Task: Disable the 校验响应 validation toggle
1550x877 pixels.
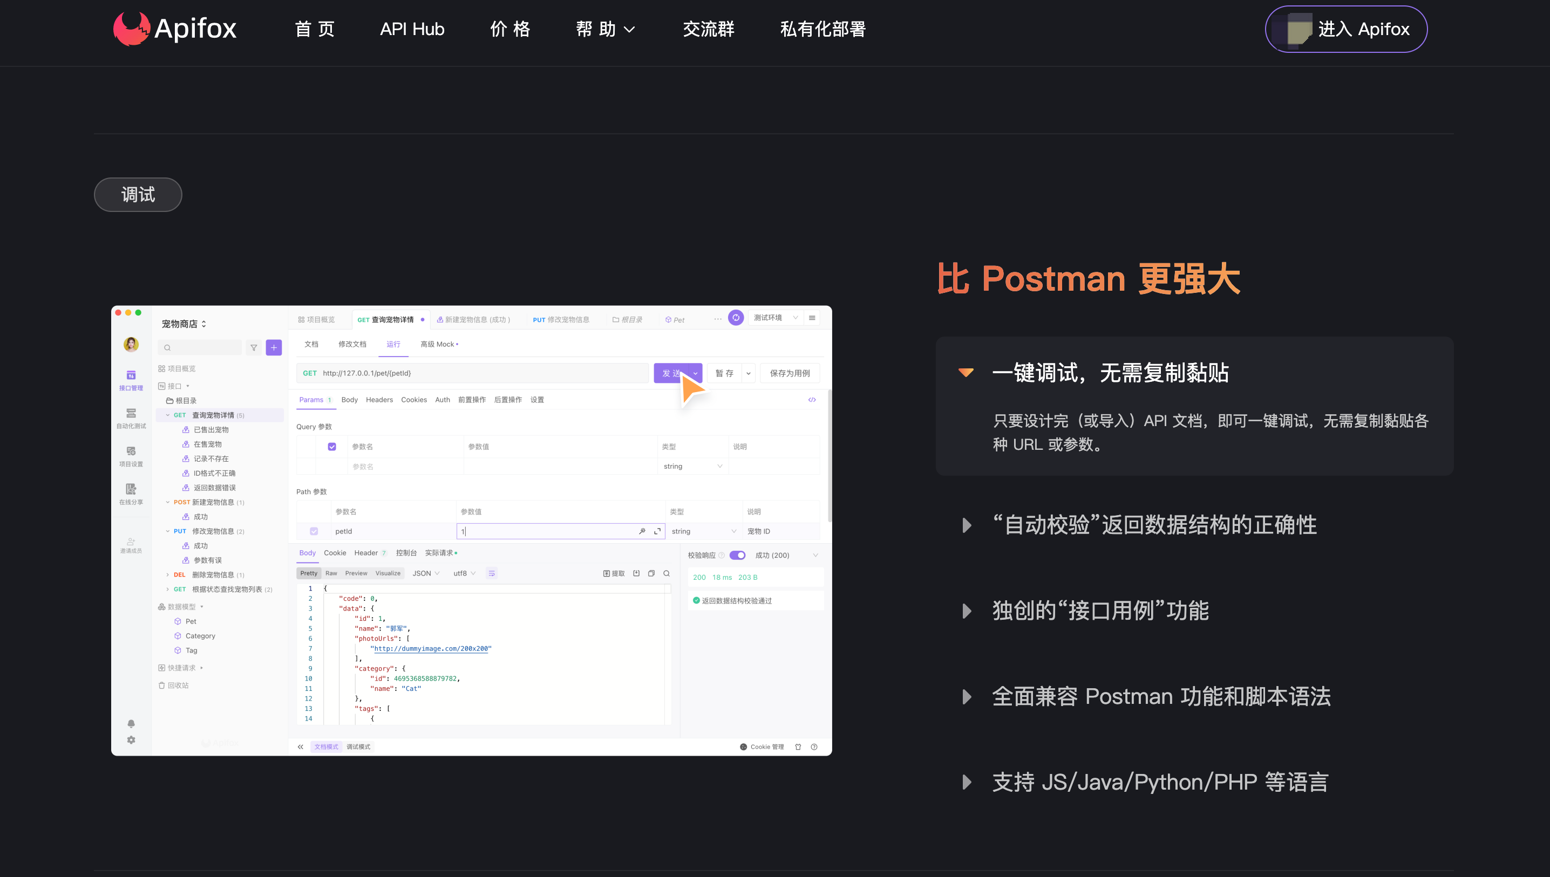Action: click(738, 555)
